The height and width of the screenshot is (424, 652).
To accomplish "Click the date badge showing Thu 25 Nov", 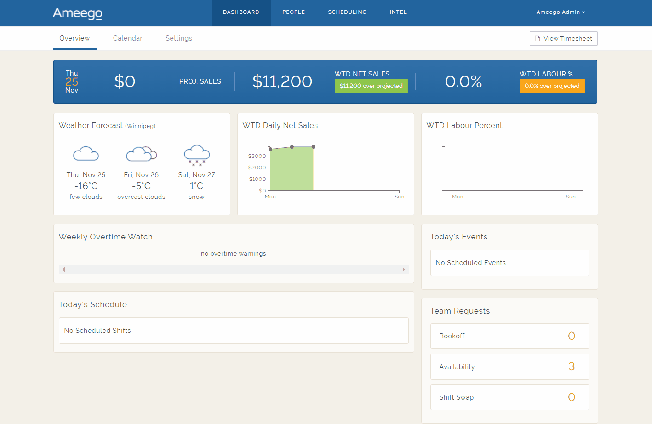I will pyautogui.click(x=72, y=81).
